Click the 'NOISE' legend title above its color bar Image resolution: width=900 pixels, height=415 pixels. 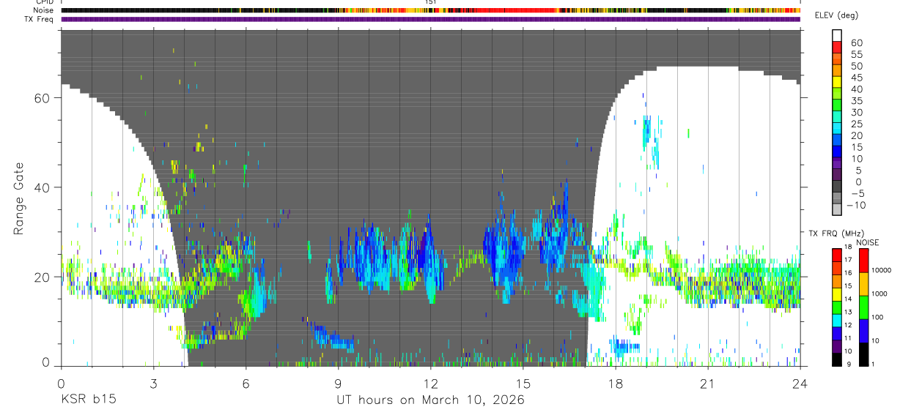pos(866,242)
